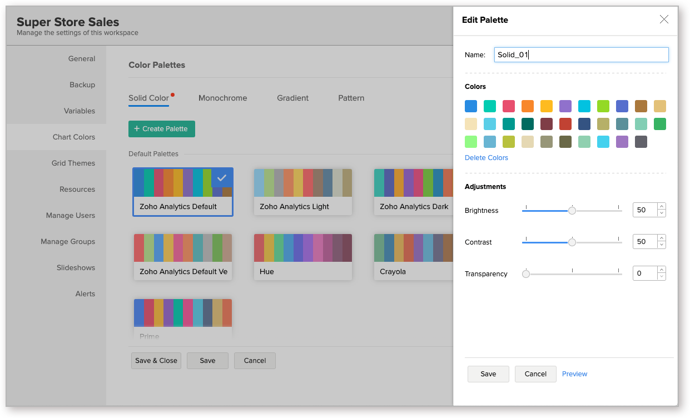
Task: Click the checkmark on Zoho Analytics Default palette
Action: [222, 178]
